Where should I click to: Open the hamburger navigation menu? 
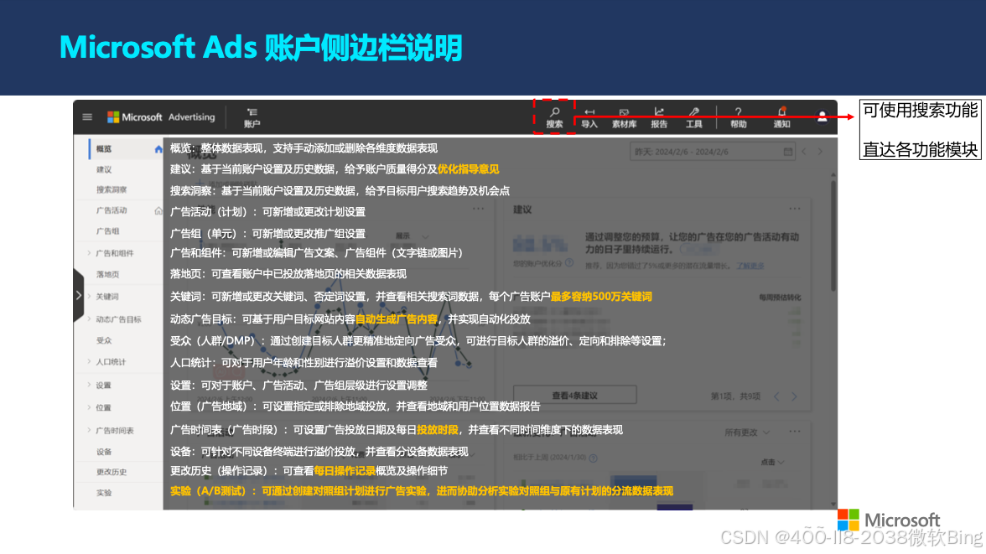pos(87,117)
